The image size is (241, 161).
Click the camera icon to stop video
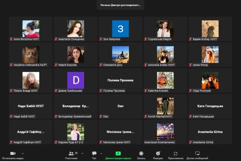click(12, 153)
